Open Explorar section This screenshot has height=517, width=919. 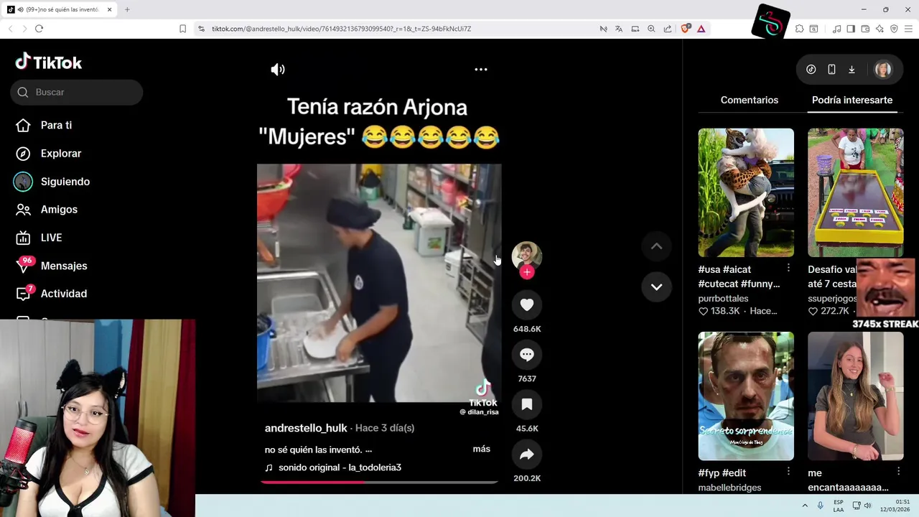click(61, 154)
